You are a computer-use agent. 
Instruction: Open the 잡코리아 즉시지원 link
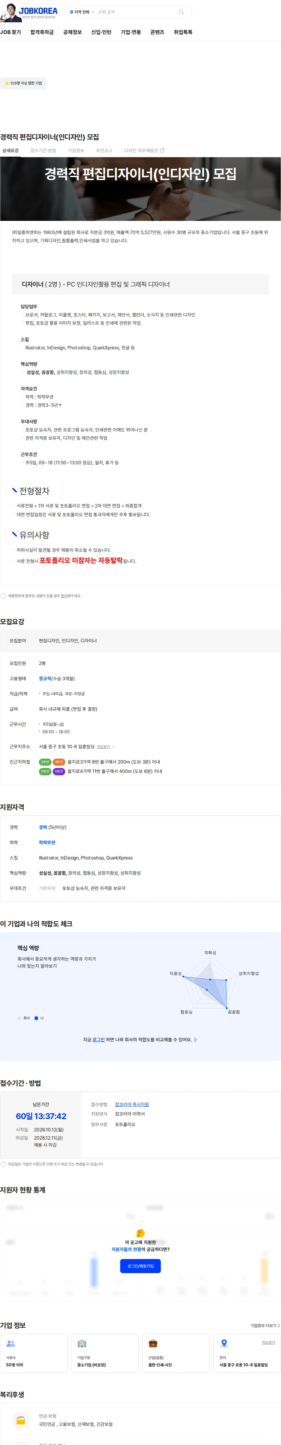coord(132,1104)
